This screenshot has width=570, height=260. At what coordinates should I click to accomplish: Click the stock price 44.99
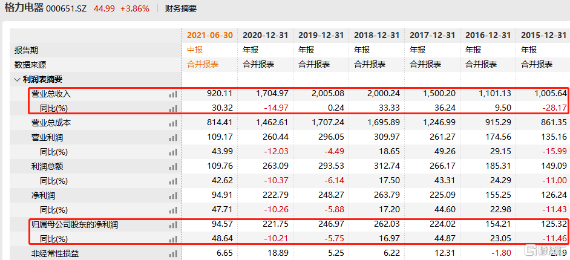[103, 8]
